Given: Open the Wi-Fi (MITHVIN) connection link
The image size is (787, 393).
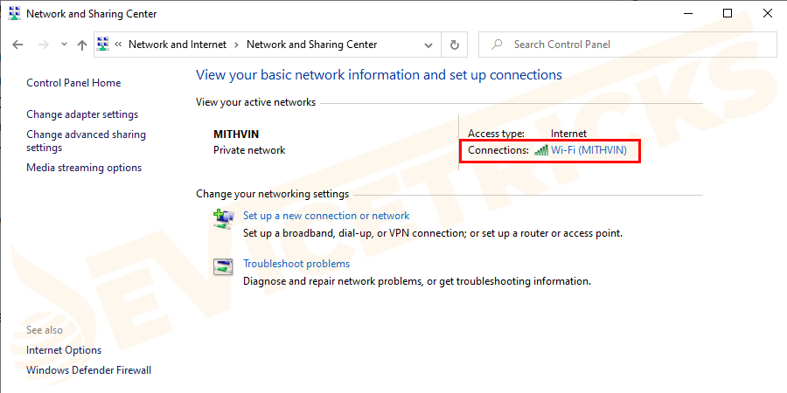Looking at the screenshot, I should pyautogui.click(x=589, y=149).
